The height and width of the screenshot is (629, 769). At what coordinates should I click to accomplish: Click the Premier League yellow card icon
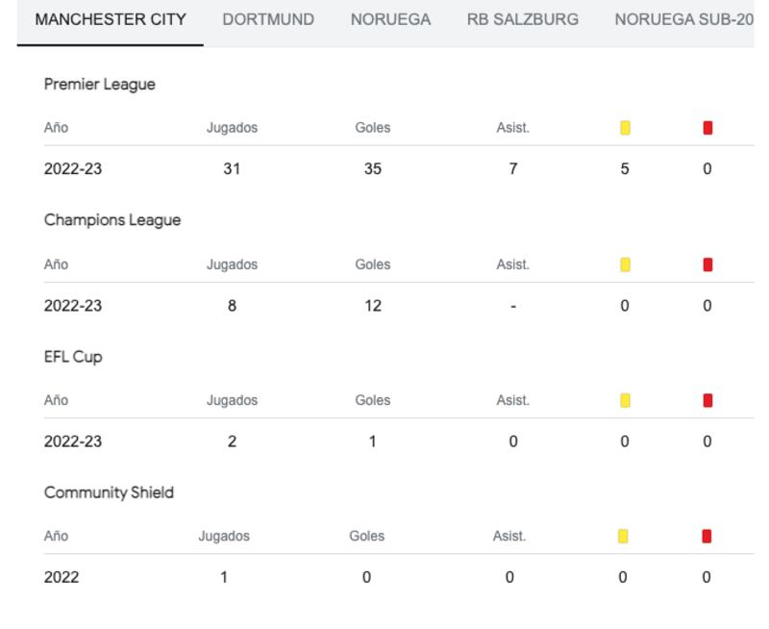[x=625, y=128]
